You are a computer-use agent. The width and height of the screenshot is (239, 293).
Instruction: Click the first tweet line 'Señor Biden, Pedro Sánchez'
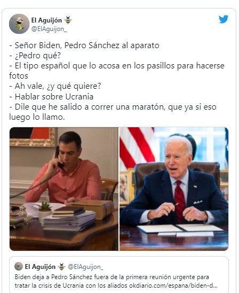[84, 45]
